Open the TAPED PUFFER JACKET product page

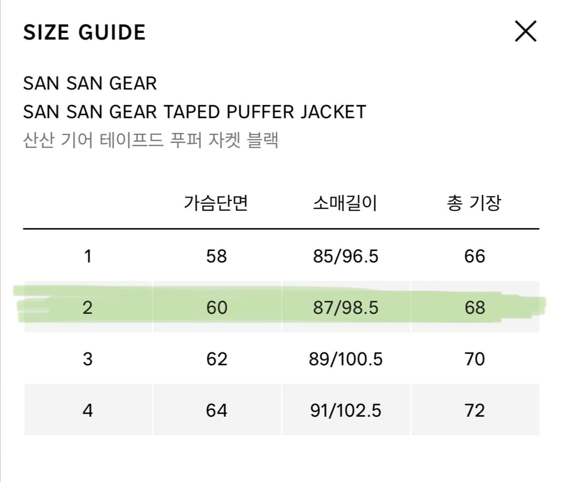point(195,112)
